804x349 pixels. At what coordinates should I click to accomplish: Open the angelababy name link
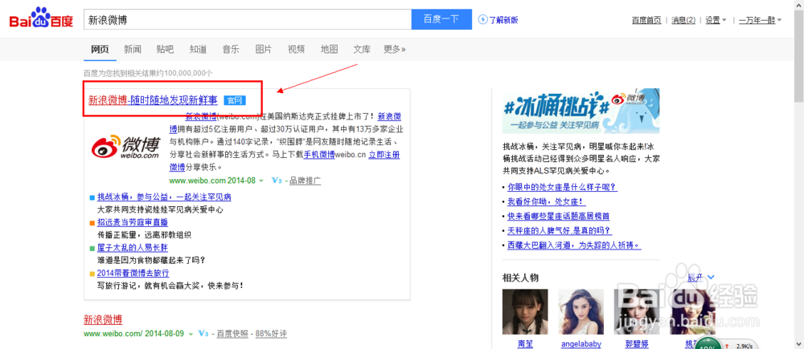click(x=580, y=344)
